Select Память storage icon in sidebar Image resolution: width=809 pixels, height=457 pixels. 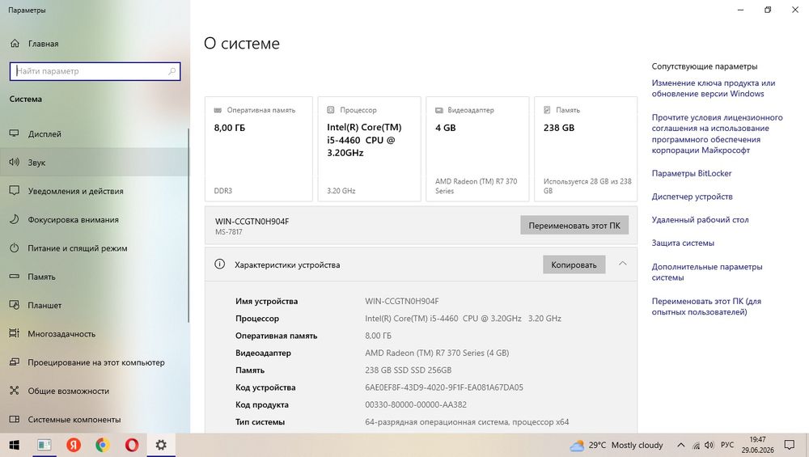[x=15, y=277]
